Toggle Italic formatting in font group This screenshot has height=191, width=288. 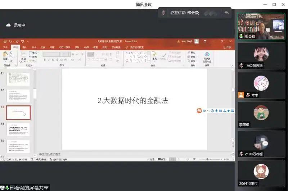pyautogui.click(x=48, y=60)
